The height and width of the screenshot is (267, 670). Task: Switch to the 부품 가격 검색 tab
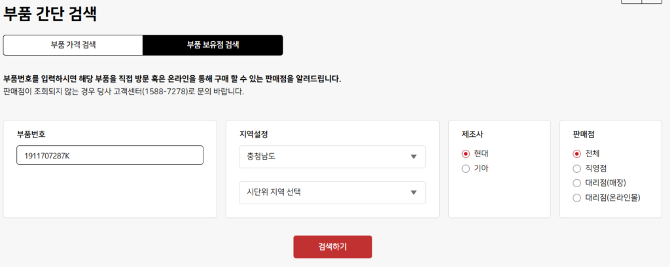tap(73, 45)
